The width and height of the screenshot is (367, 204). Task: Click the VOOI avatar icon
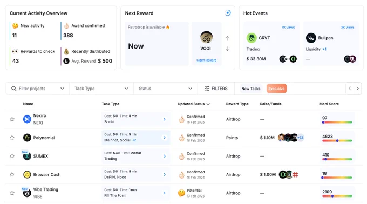pos(206,37)
